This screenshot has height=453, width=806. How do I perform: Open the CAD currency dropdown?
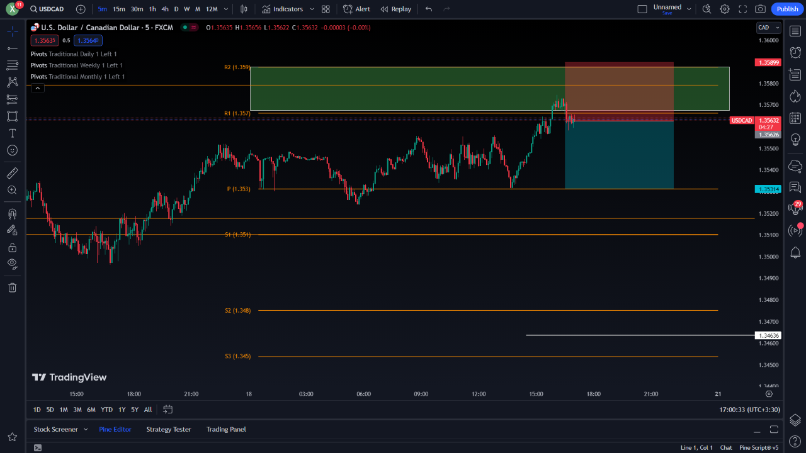click(768, 28)
